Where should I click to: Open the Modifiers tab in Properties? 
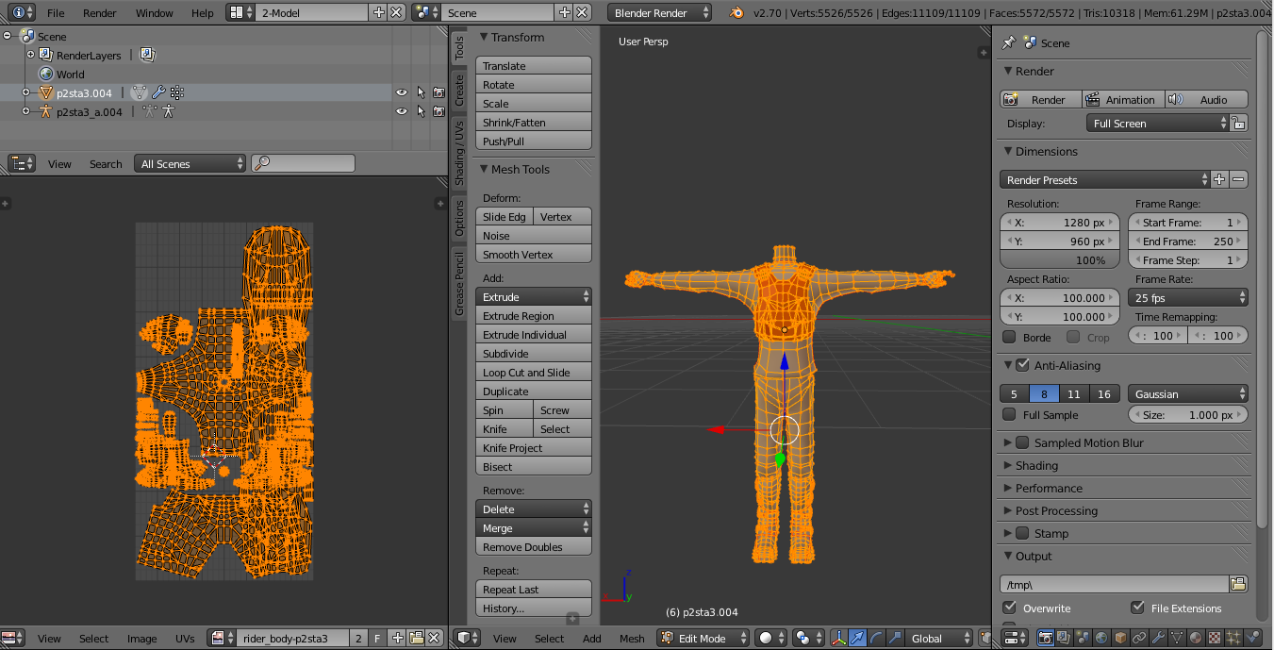click(x=1160, y=639)
